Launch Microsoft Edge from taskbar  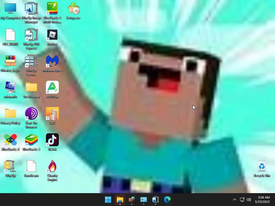[x=167, y=200]
